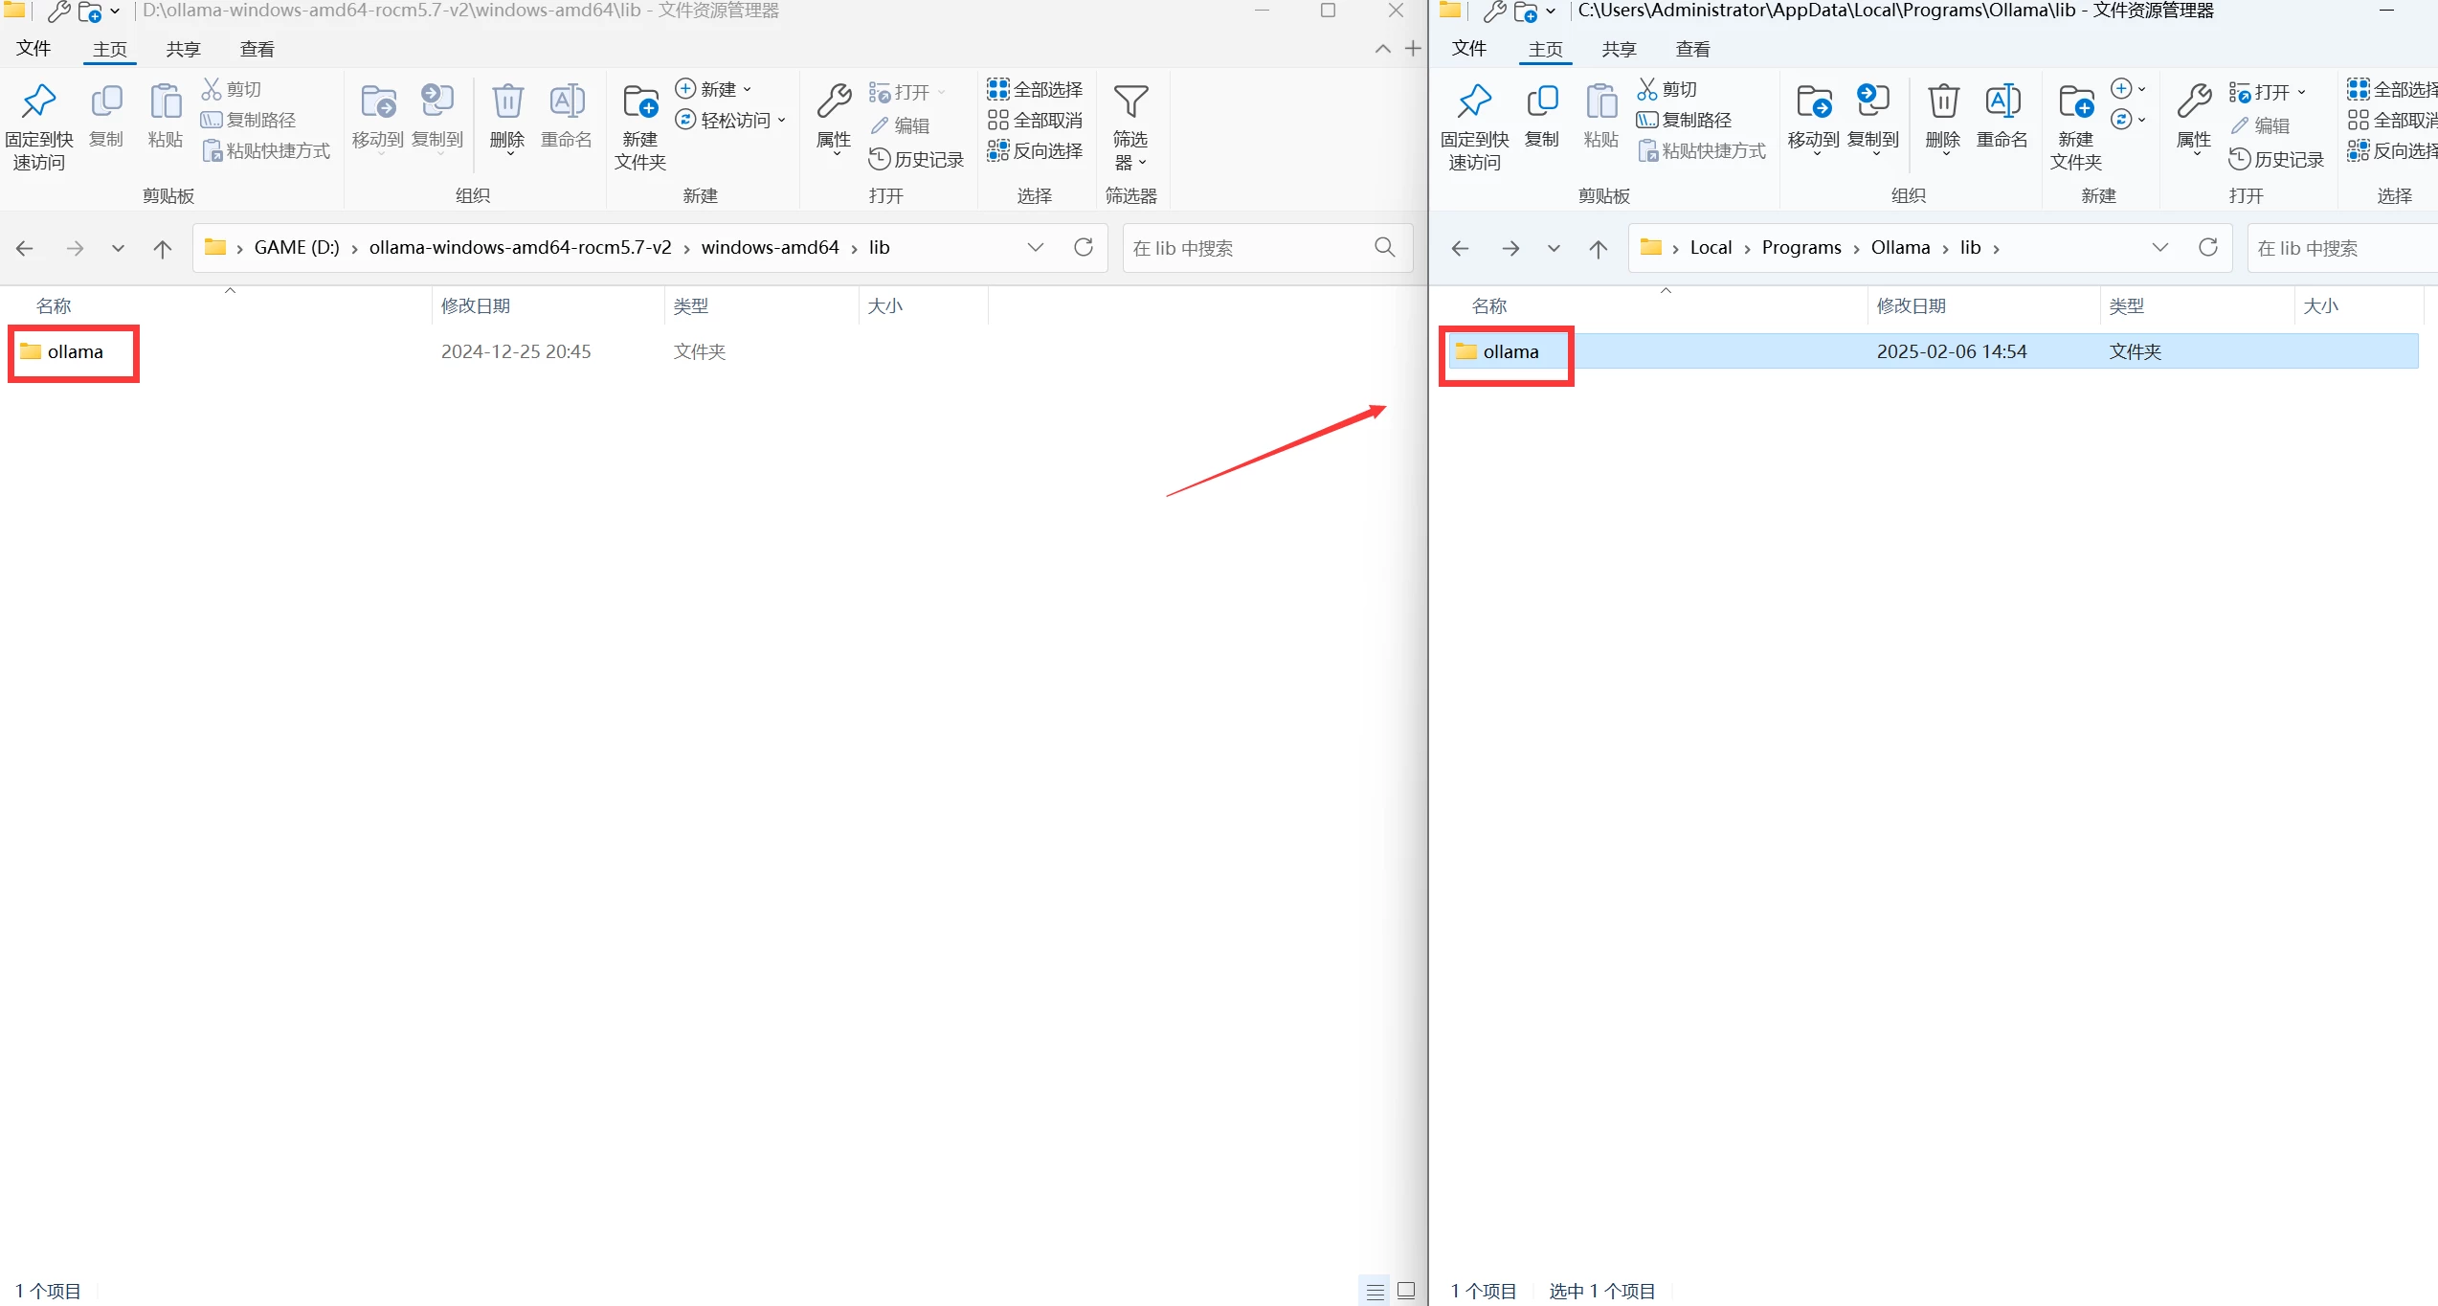The image size is (2438, 1306).
Task: Click Programs in right window breadcrumb
Action: (1801, 248)
